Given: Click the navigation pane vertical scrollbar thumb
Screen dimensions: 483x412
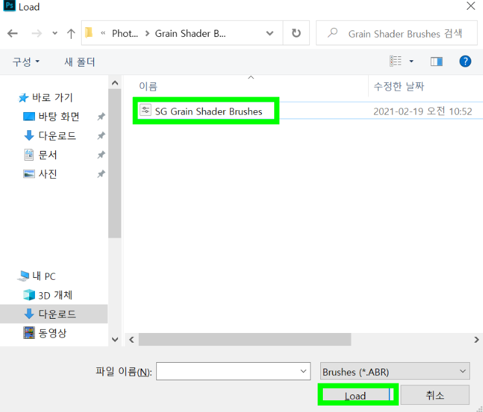Looking at the screenshot, I should click(115, 163).
